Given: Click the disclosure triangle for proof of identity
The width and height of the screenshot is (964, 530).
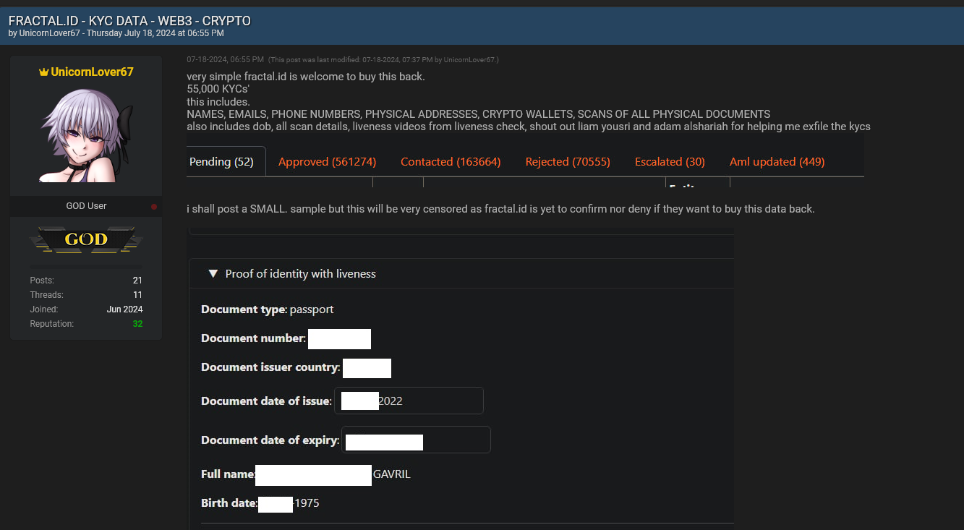Looking at the screenshot, I should [x=213, y=273].
